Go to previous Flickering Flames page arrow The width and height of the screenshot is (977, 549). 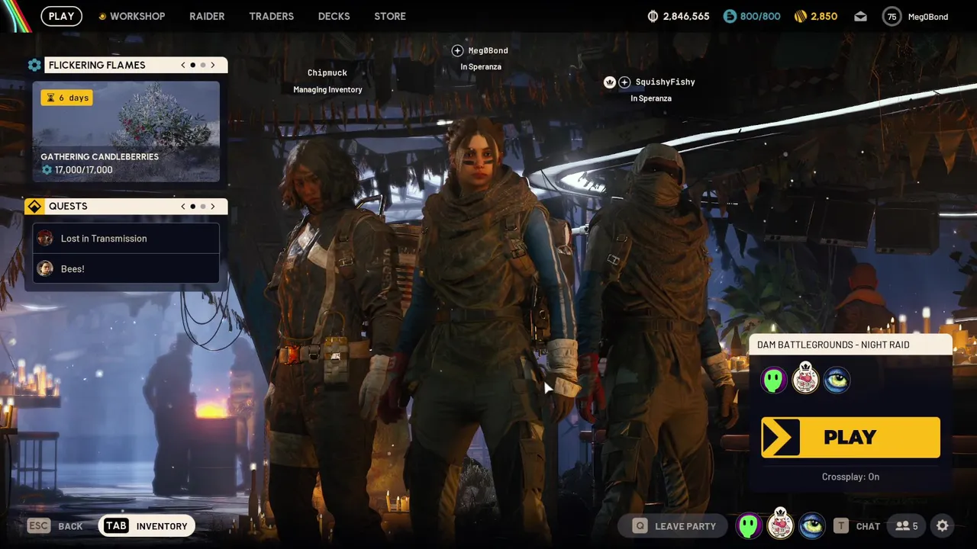[183, 65]
